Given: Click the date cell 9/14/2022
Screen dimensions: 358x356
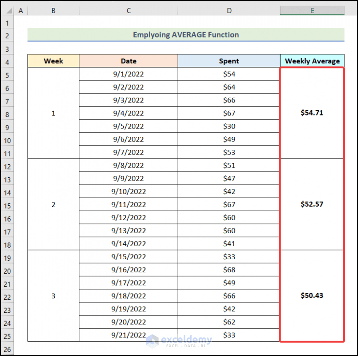Looking at the screenshot, I should [x=129, y=243].
